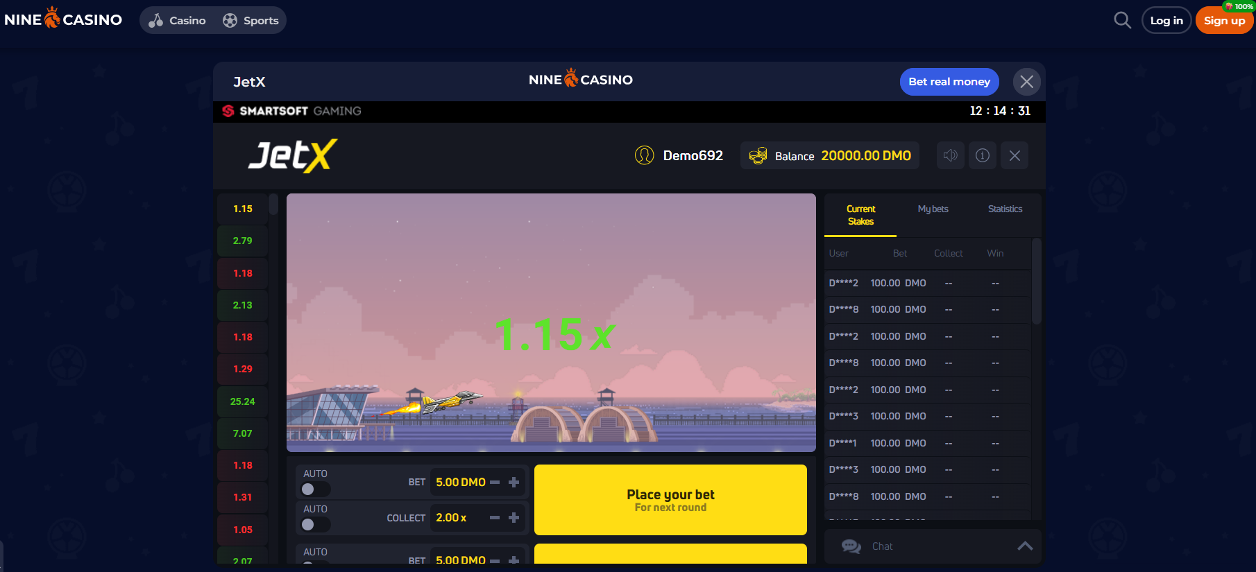1256x572 pixels.
Task: Click the JetX game logo
Action: (x=293, y=155)
